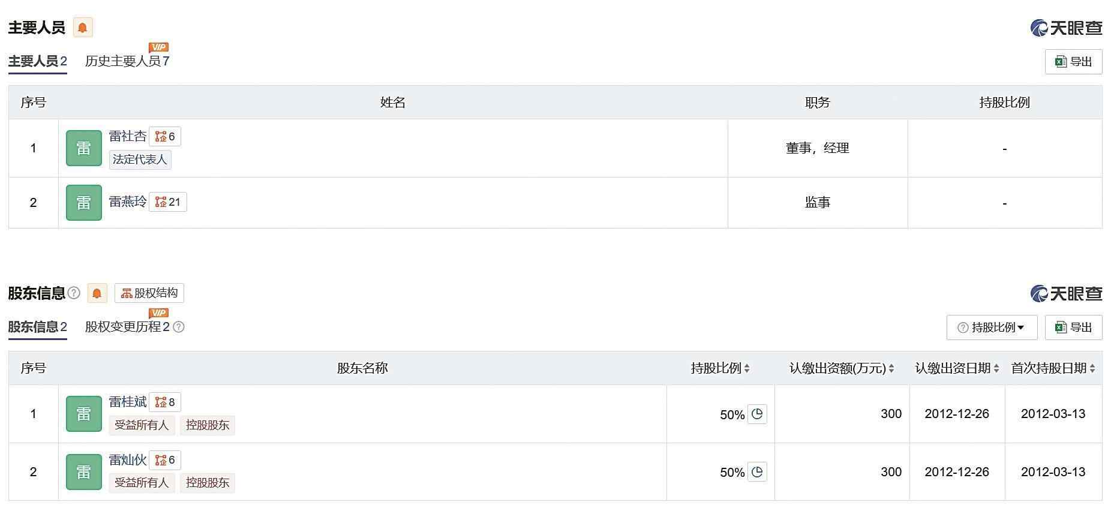The width and height of the screenshot is (1108, 514).
Task: Open the pie chart icon for 雷桂斌
Action: click(757, 414)
